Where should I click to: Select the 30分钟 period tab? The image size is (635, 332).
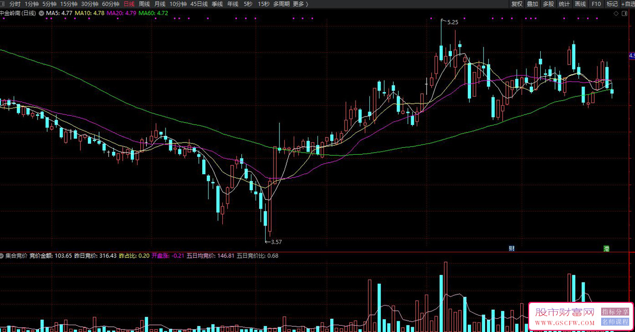90,4
